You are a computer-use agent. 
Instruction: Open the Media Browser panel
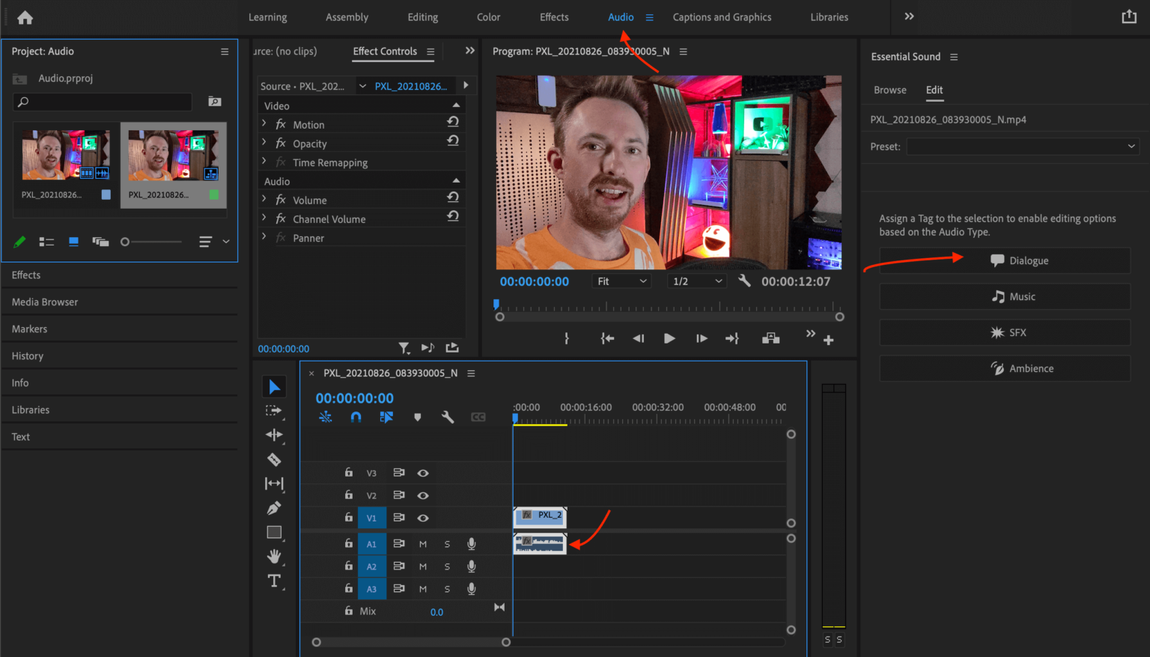45,302
